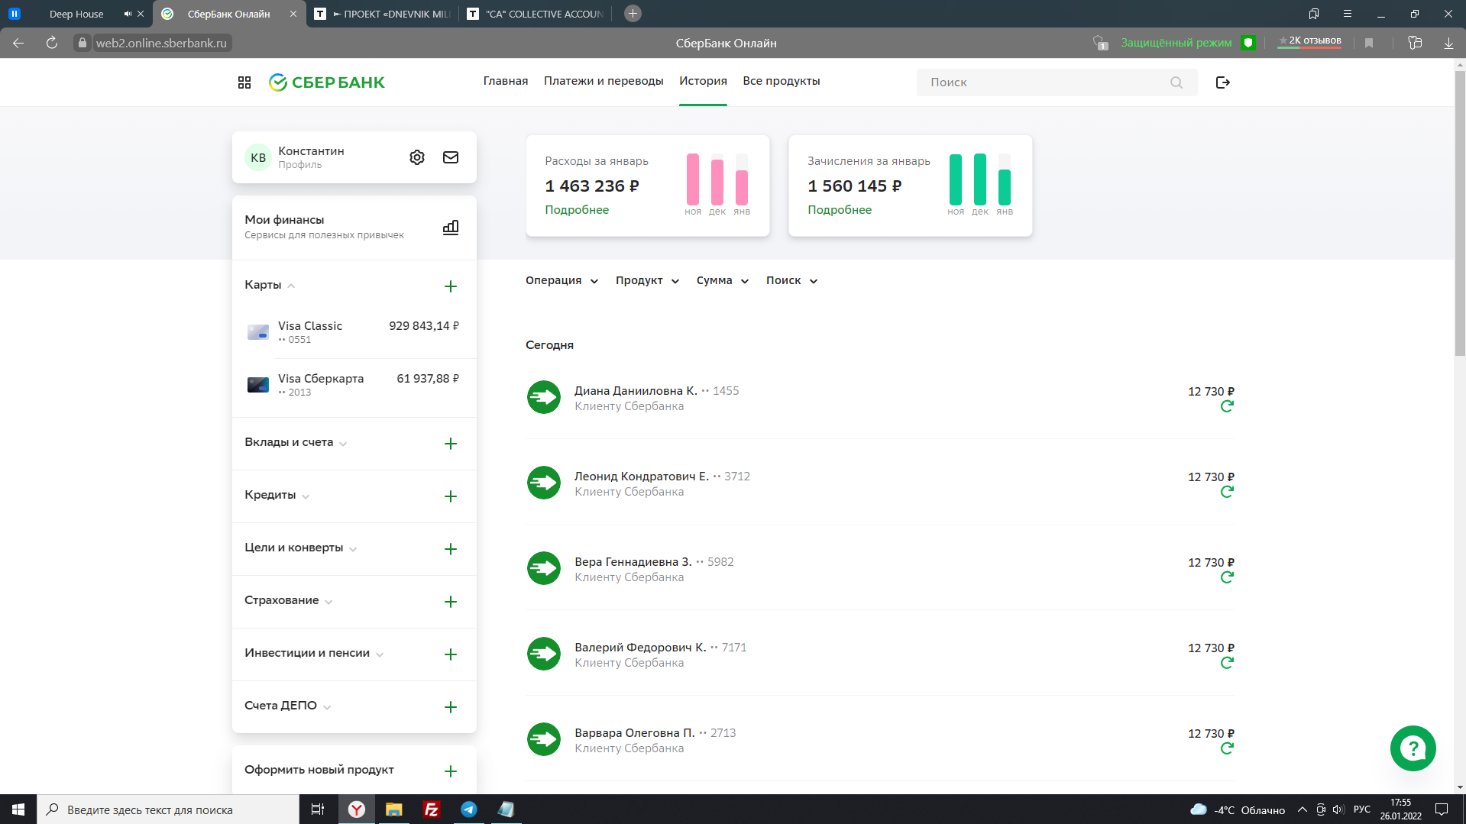Open profile settings gear icon
The height and width of the screenshot is (824, 1466).
tap(416, 157)
